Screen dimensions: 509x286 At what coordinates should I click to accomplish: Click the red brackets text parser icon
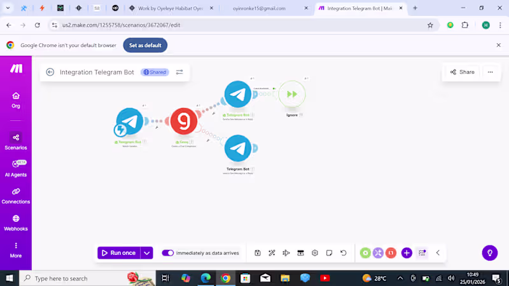[x=391, y=253]
